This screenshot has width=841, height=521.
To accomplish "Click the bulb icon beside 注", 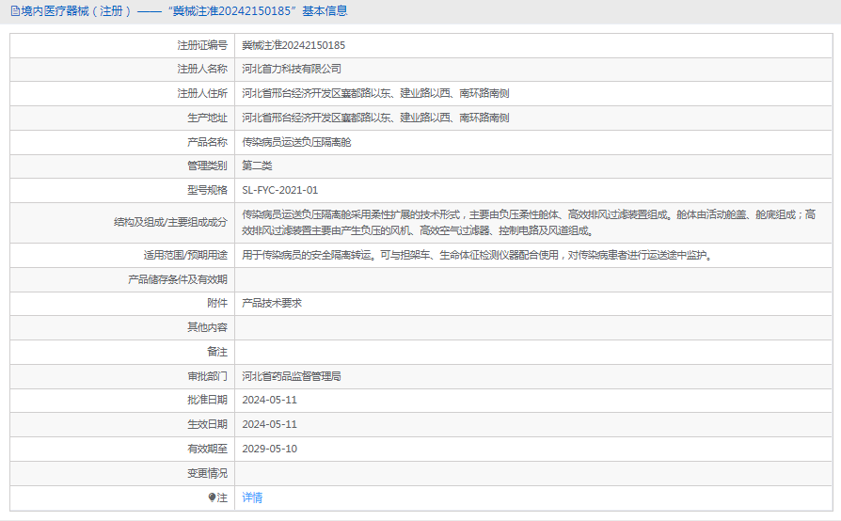I will (212, 497).
